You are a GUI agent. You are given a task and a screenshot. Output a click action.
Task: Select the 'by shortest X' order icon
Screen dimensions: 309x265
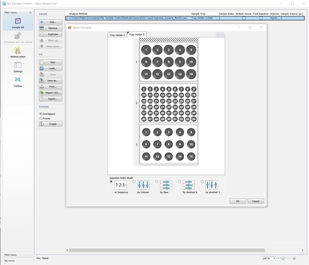coord(189,185)
